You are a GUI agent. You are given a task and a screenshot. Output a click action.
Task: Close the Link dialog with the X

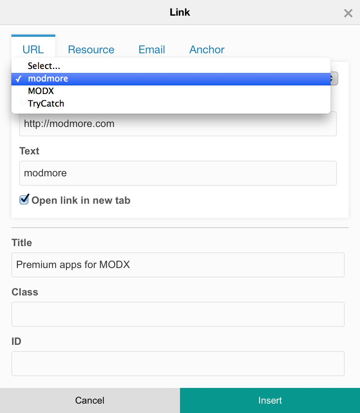[x=348, y=13]
